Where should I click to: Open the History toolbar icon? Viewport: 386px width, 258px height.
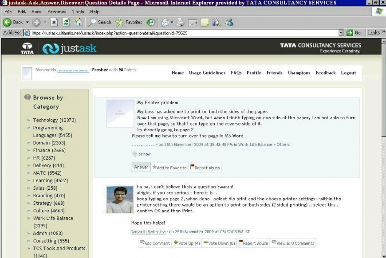151,22
